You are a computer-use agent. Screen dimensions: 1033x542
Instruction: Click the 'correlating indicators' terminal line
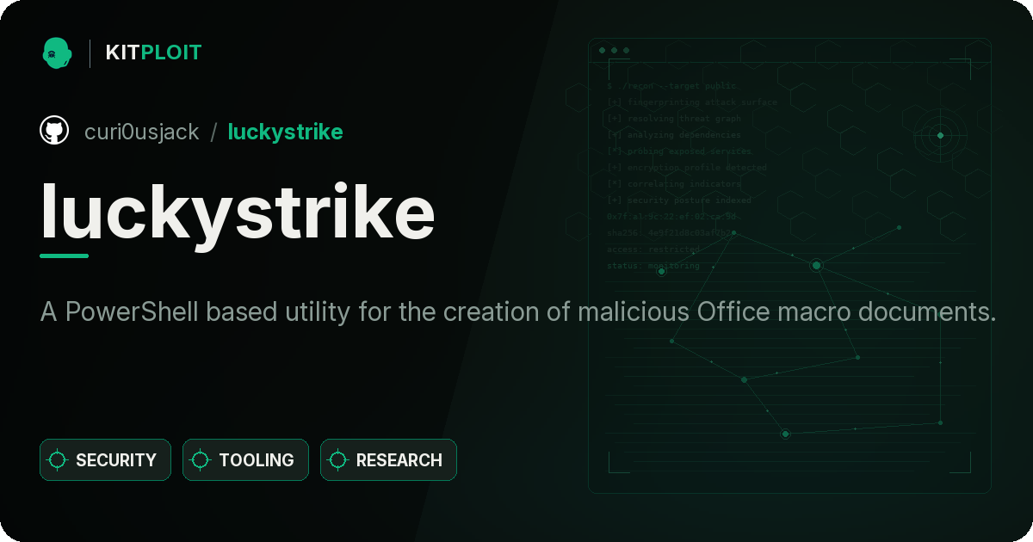pos(673,184)
